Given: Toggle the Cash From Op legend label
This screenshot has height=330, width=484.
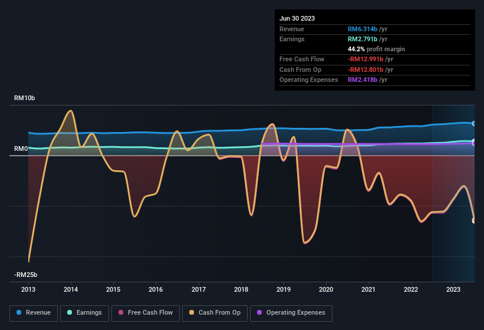Looking at the screenshot, I should (x=218, y=312).
